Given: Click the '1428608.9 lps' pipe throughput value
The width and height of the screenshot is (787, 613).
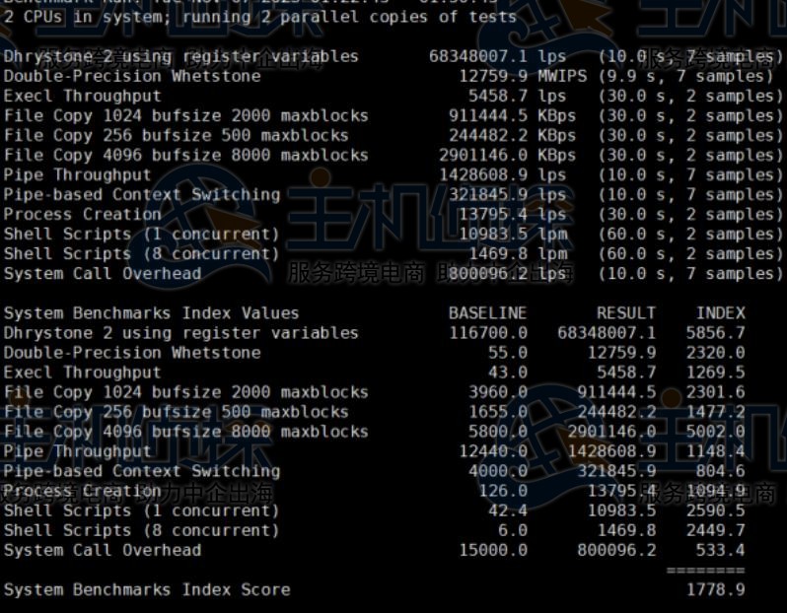Looking at the screenshot, I should click(503, 175).
